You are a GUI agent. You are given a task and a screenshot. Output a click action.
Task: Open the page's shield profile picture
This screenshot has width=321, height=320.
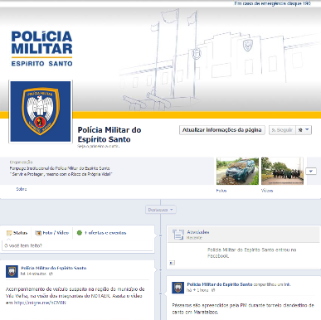(41, 111)
